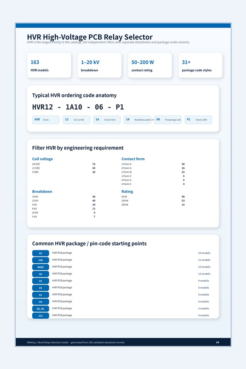Click the Coil voltage filter heading
Screen dimensions: 246x369
coord(42,159)
